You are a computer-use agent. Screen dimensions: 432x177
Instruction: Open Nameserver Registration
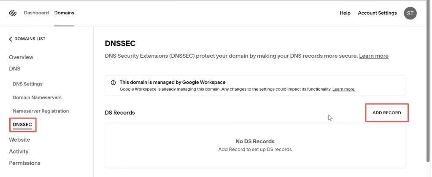point(41,111)
